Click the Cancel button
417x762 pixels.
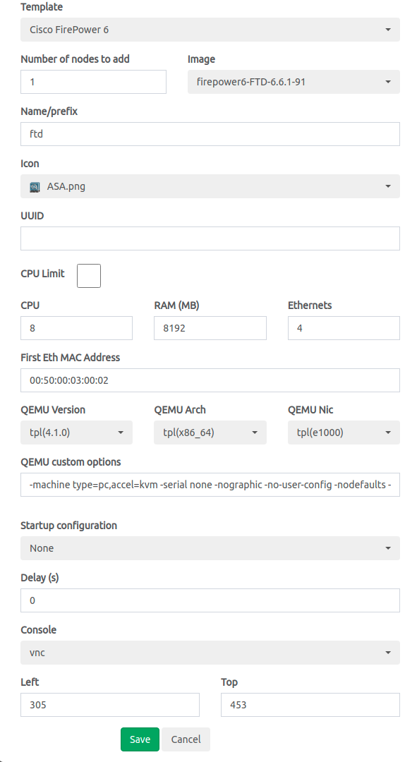(x=186, y=739)
